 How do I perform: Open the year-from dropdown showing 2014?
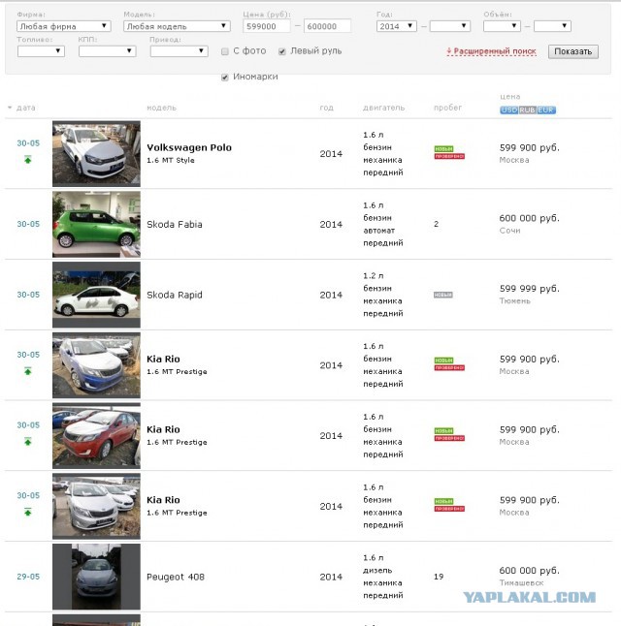(x=396, y=26)
